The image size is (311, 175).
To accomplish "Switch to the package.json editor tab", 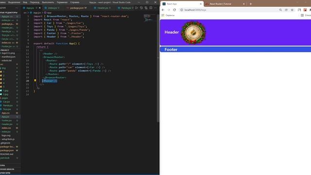I will point(77,8).
